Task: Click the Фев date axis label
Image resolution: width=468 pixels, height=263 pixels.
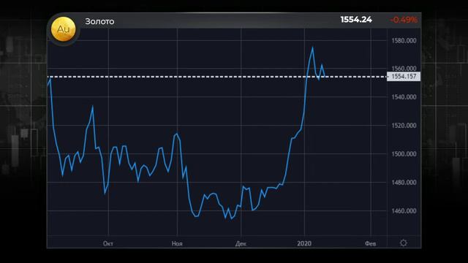Action: (x=371, y=243)
